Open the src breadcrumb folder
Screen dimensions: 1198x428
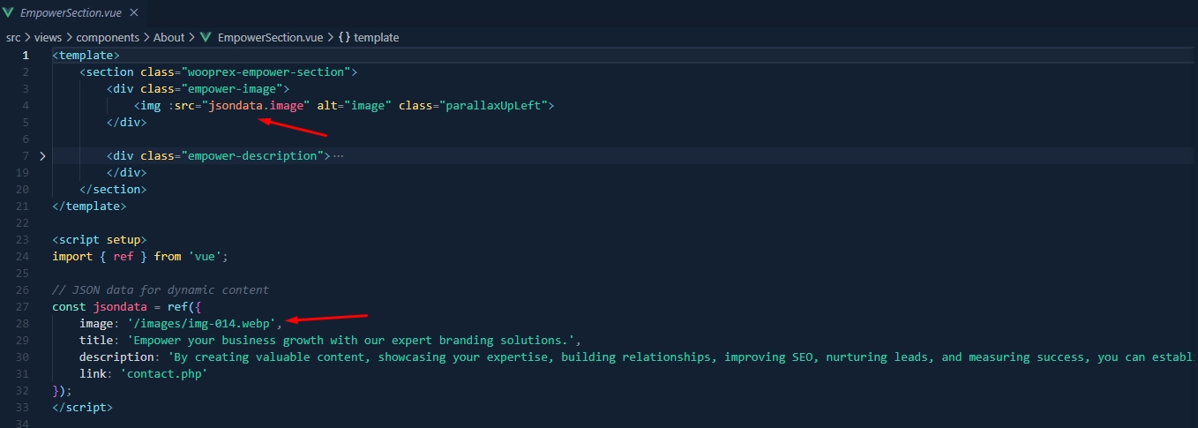pos(13,38)
